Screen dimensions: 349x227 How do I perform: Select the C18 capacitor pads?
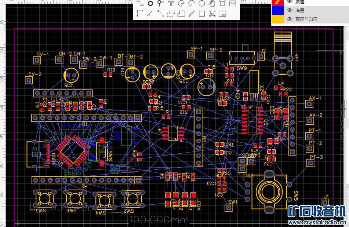(209, 72)
